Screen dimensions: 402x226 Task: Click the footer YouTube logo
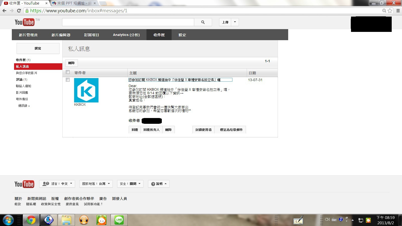pyautogui.click(x=24, y=184)
